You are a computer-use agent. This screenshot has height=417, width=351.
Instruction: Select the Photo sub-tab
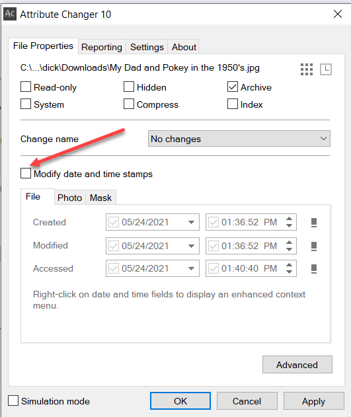pos(69,198)
